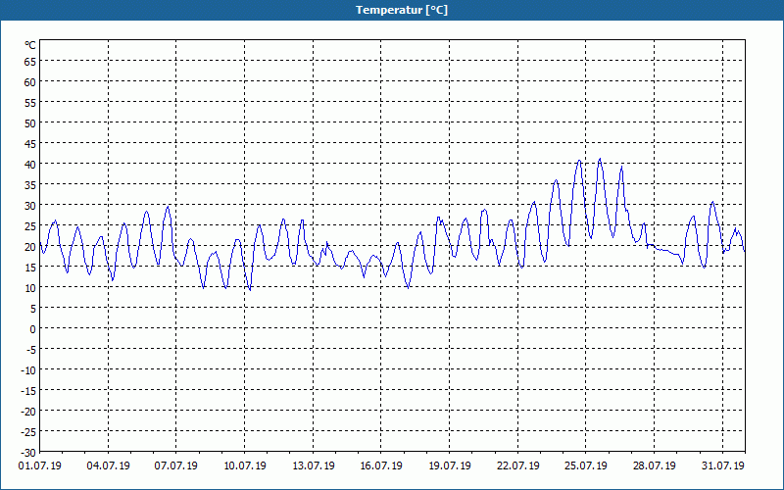Select the 01.07.19 date label
This screenshot has width=784, height=490.
point(40,465)
